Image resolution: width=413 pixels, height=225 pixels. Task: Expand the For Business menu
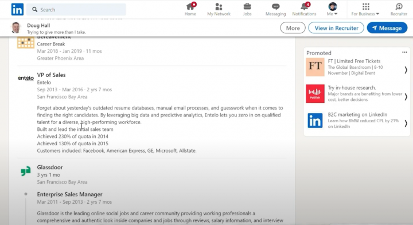coord(365,10)
